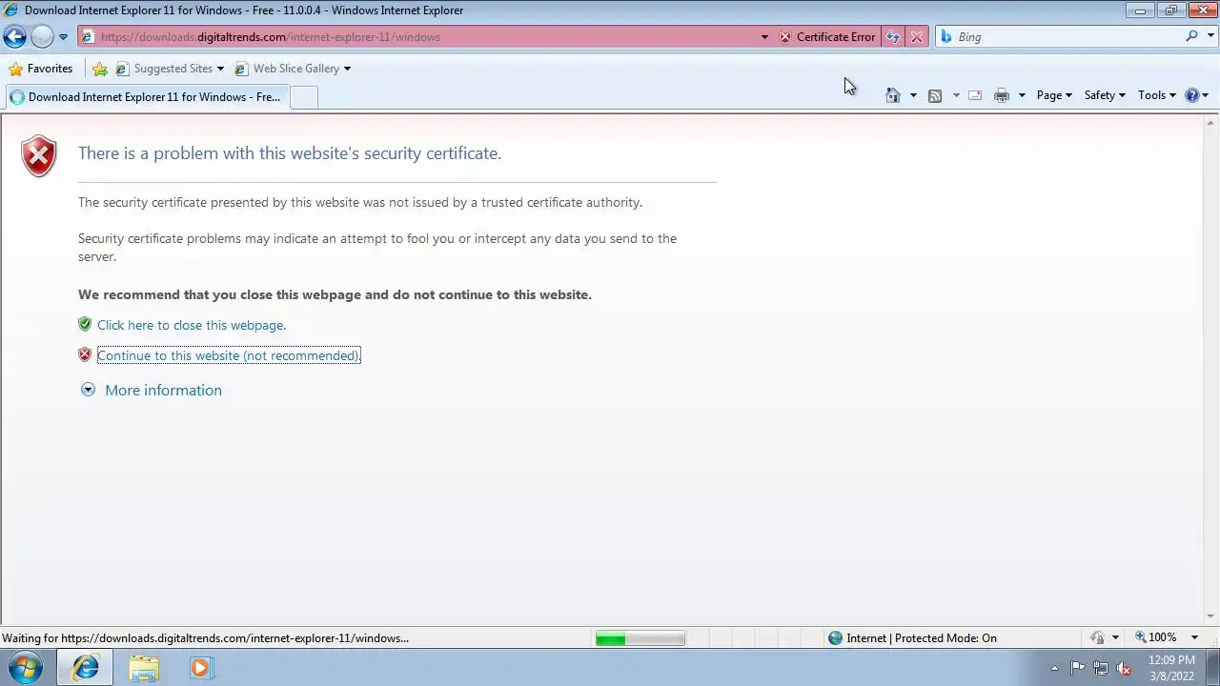Click the Internet zone globe icon
This screenshot has height=686, width=1220.
coord(836,638)
